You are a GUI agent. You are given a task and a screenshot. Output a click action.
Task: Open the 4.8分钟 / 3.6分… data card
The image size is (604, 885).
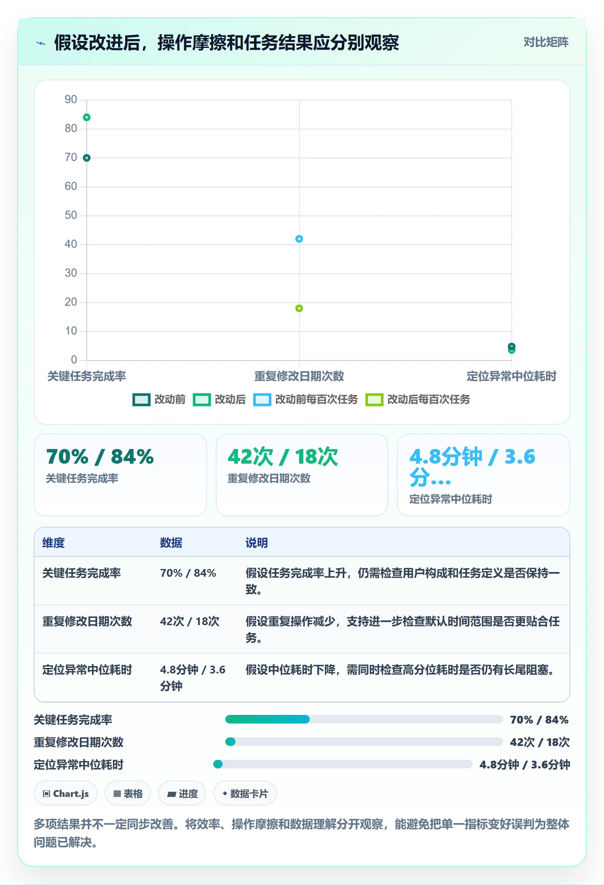[x=484, y=475]
